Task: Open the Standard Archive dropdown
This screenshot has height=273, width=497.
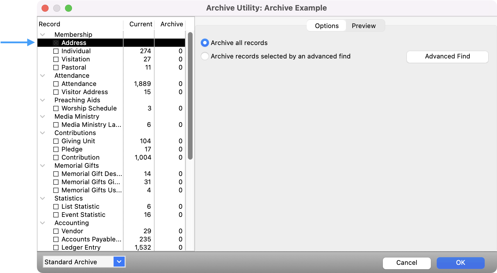Action: tap(119, 262)
